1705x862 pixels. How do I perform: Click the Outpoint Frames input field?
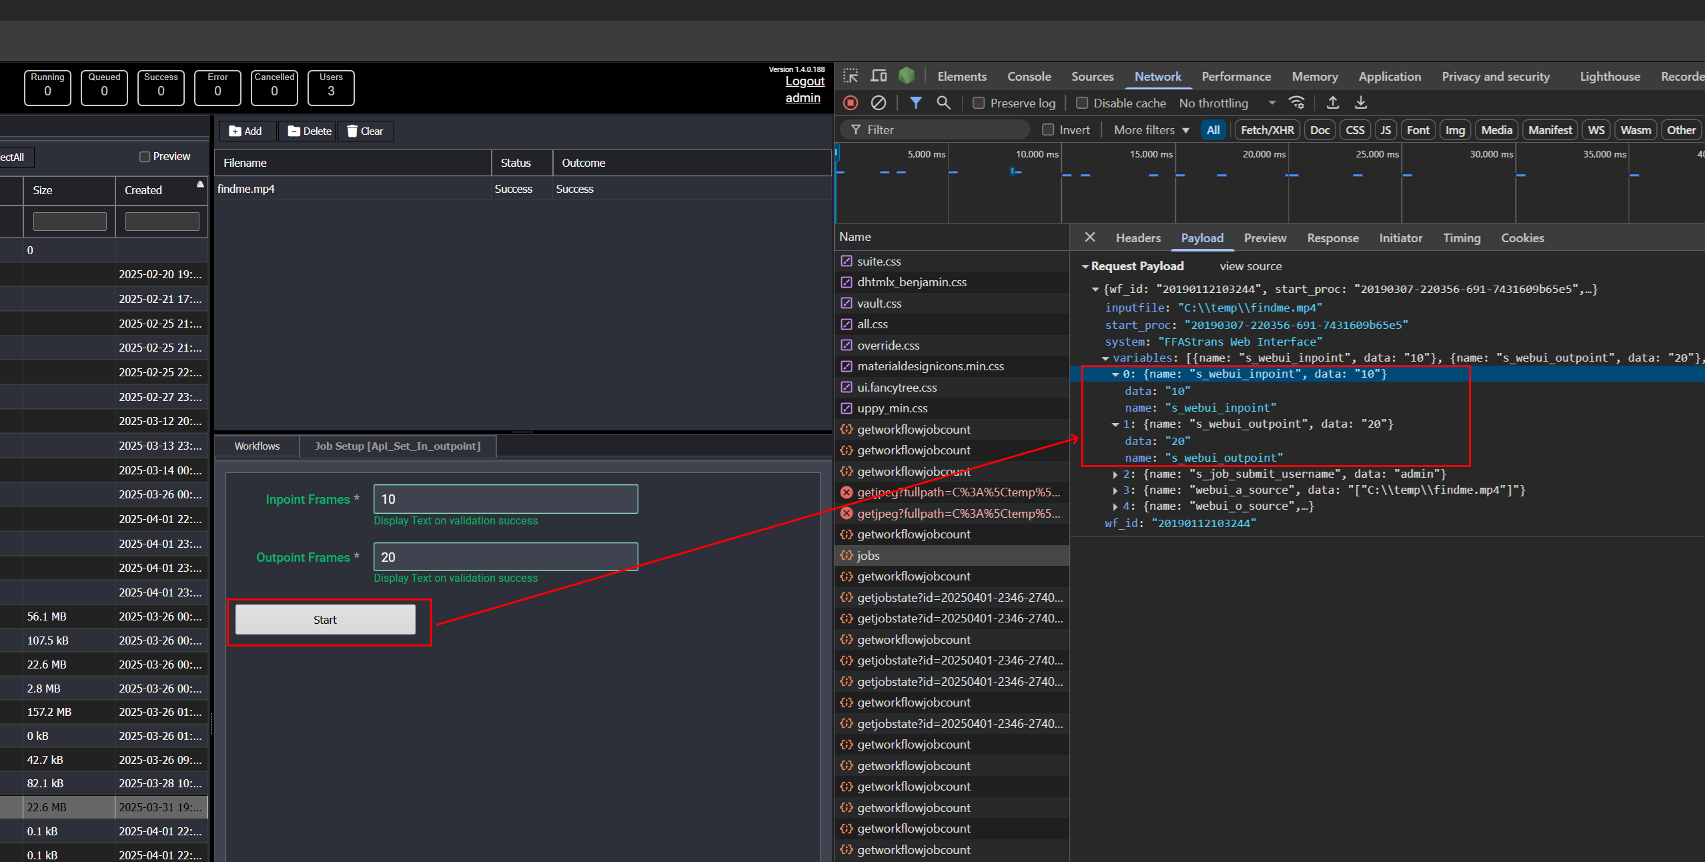[506, 556]
